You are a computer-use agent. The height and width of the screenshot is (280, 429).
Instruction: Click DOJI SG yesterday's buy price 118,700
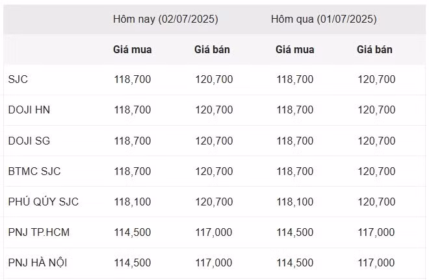point(294,141)
